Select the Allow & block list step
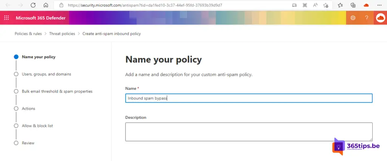This screenshot has width=387, height=161. pos(37,126)
